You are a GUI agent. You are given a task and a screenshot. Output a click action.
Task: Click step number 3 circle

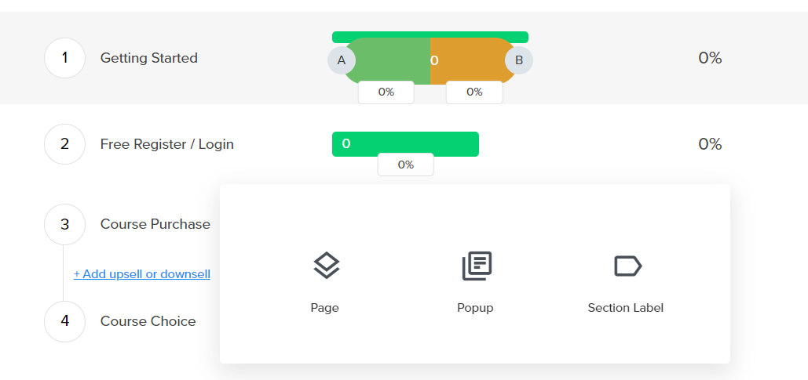tap(64, 224)
